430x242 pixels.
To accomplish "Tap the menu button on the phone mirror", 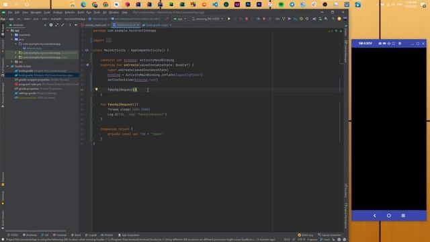I will click(403, 216).
